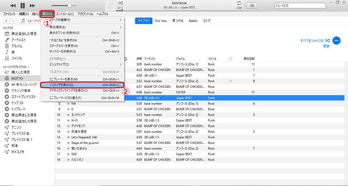Toggle shuffle icon in the player display
The width and height of the screenshot is (348, 186).
coord(120,3)
